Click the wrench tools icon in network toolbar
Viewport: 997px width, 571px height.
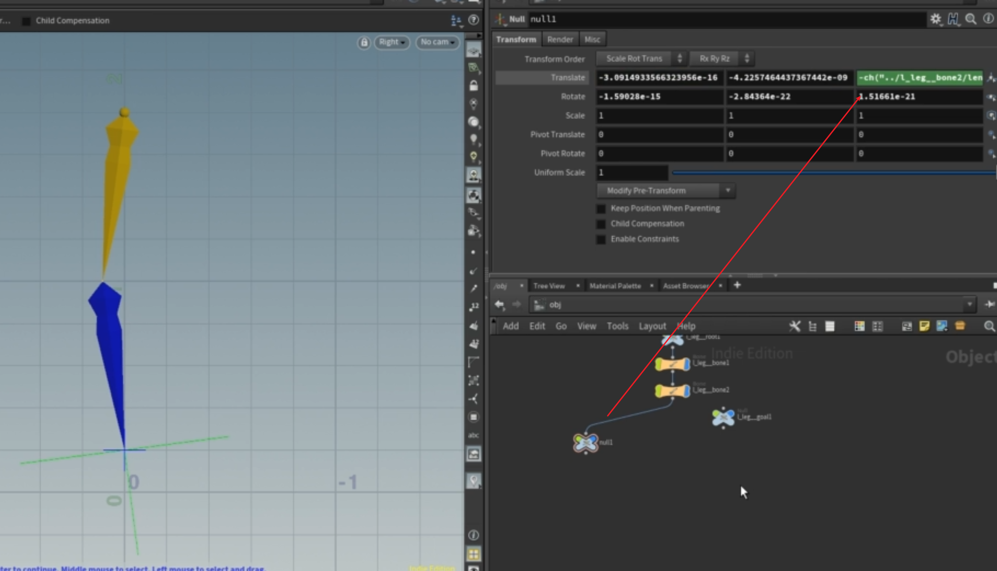click(795, 326)
